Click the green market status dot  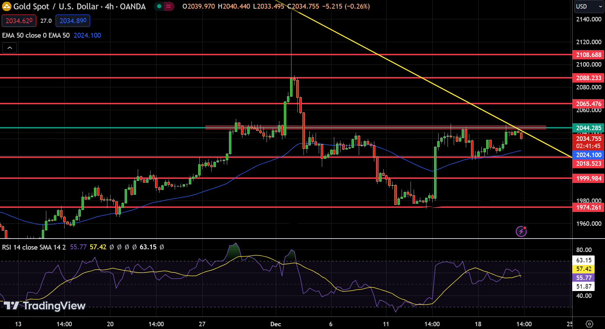click(x=159, y=6)
